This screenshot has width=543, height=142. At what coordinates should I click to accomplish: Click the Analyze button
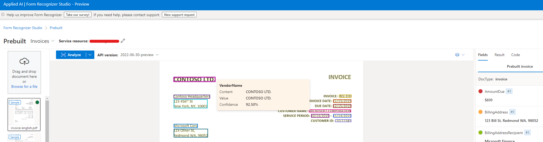(x=71, y=55)
